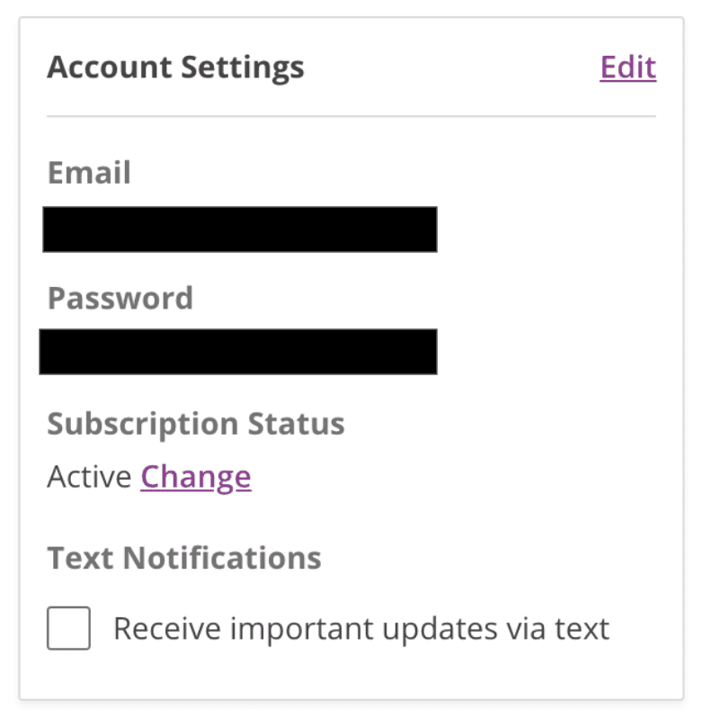Click the divider line under Account Settings
The image size is (703, 718).
351,116
